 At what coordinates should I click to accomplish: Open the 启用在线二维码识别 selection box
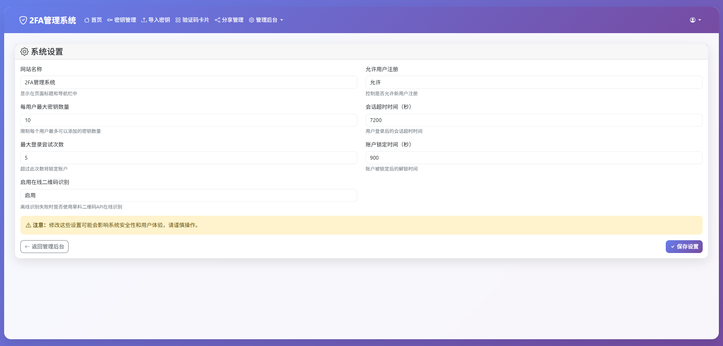point(189,195)
